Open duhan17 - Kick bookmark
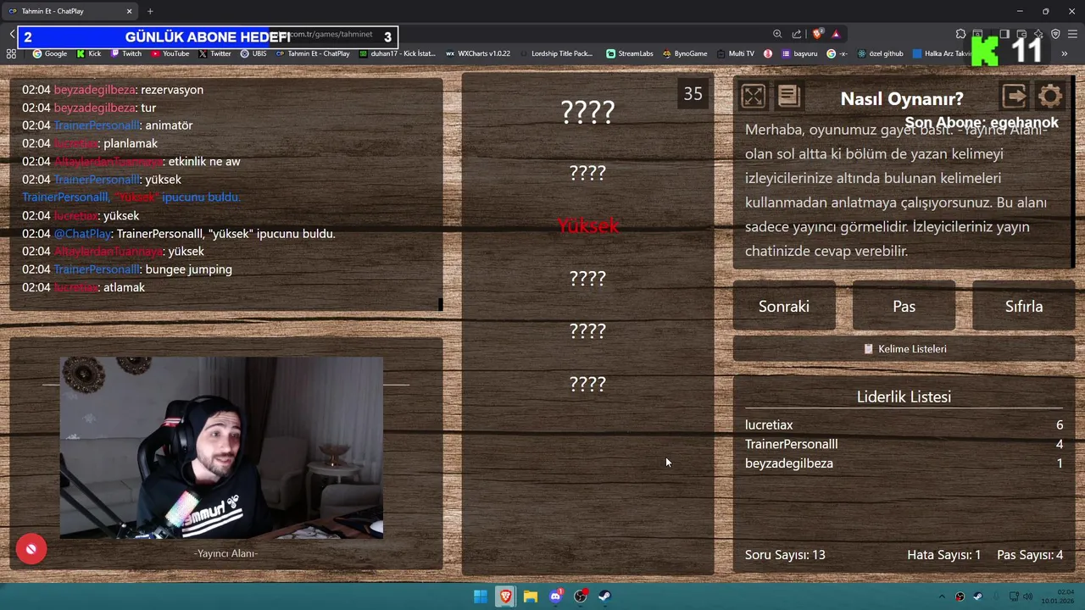1085x610 pixels. (x=398, y=53)
